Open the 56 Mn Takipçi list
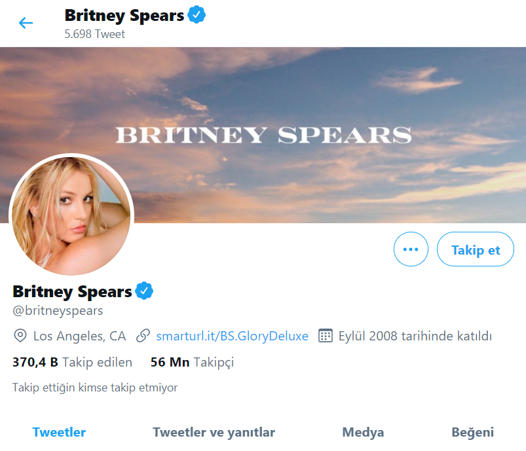The height and width of the screenshot is (451, 526). [x=192, y=362]
